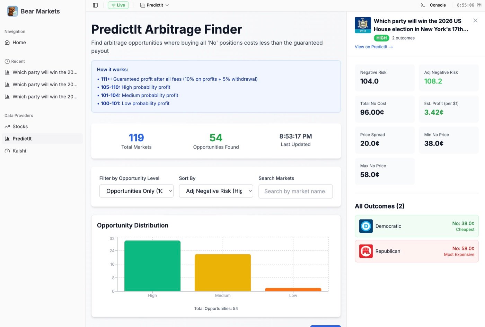Toggle the Live data indicator
This screenshot has height=327, width=485.
tap(118, 5)
